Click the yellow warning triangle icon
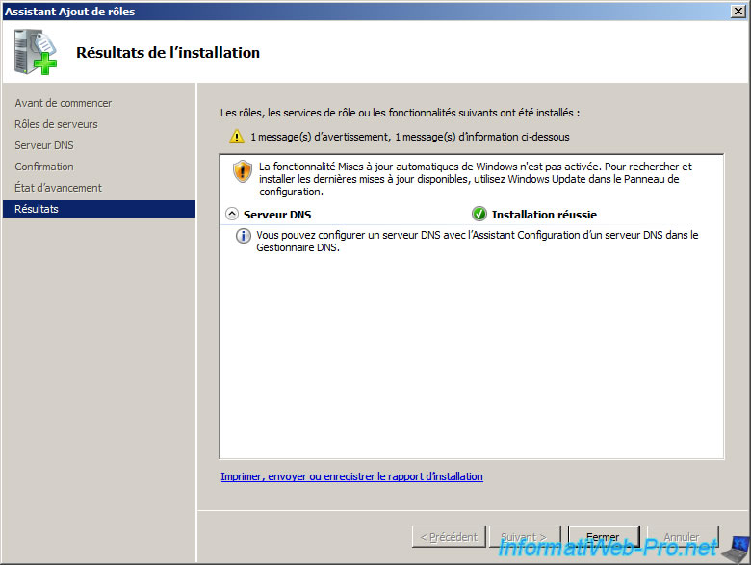Screen dimensions: 751x565 point(236,137)
